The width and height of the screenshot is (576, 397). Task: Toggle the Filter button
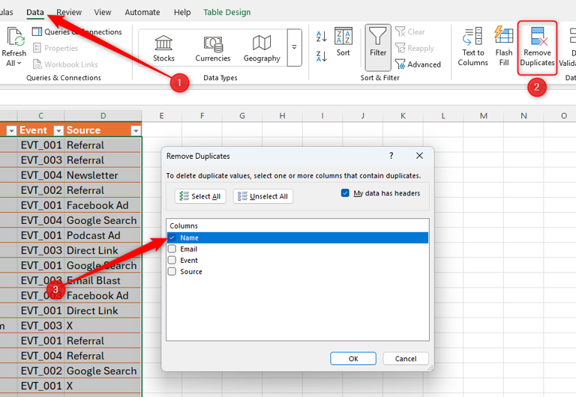378,47
